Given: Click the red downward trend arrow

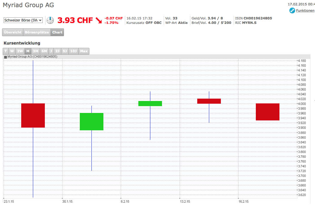Looking at the screenshot, I should point(98,20).
